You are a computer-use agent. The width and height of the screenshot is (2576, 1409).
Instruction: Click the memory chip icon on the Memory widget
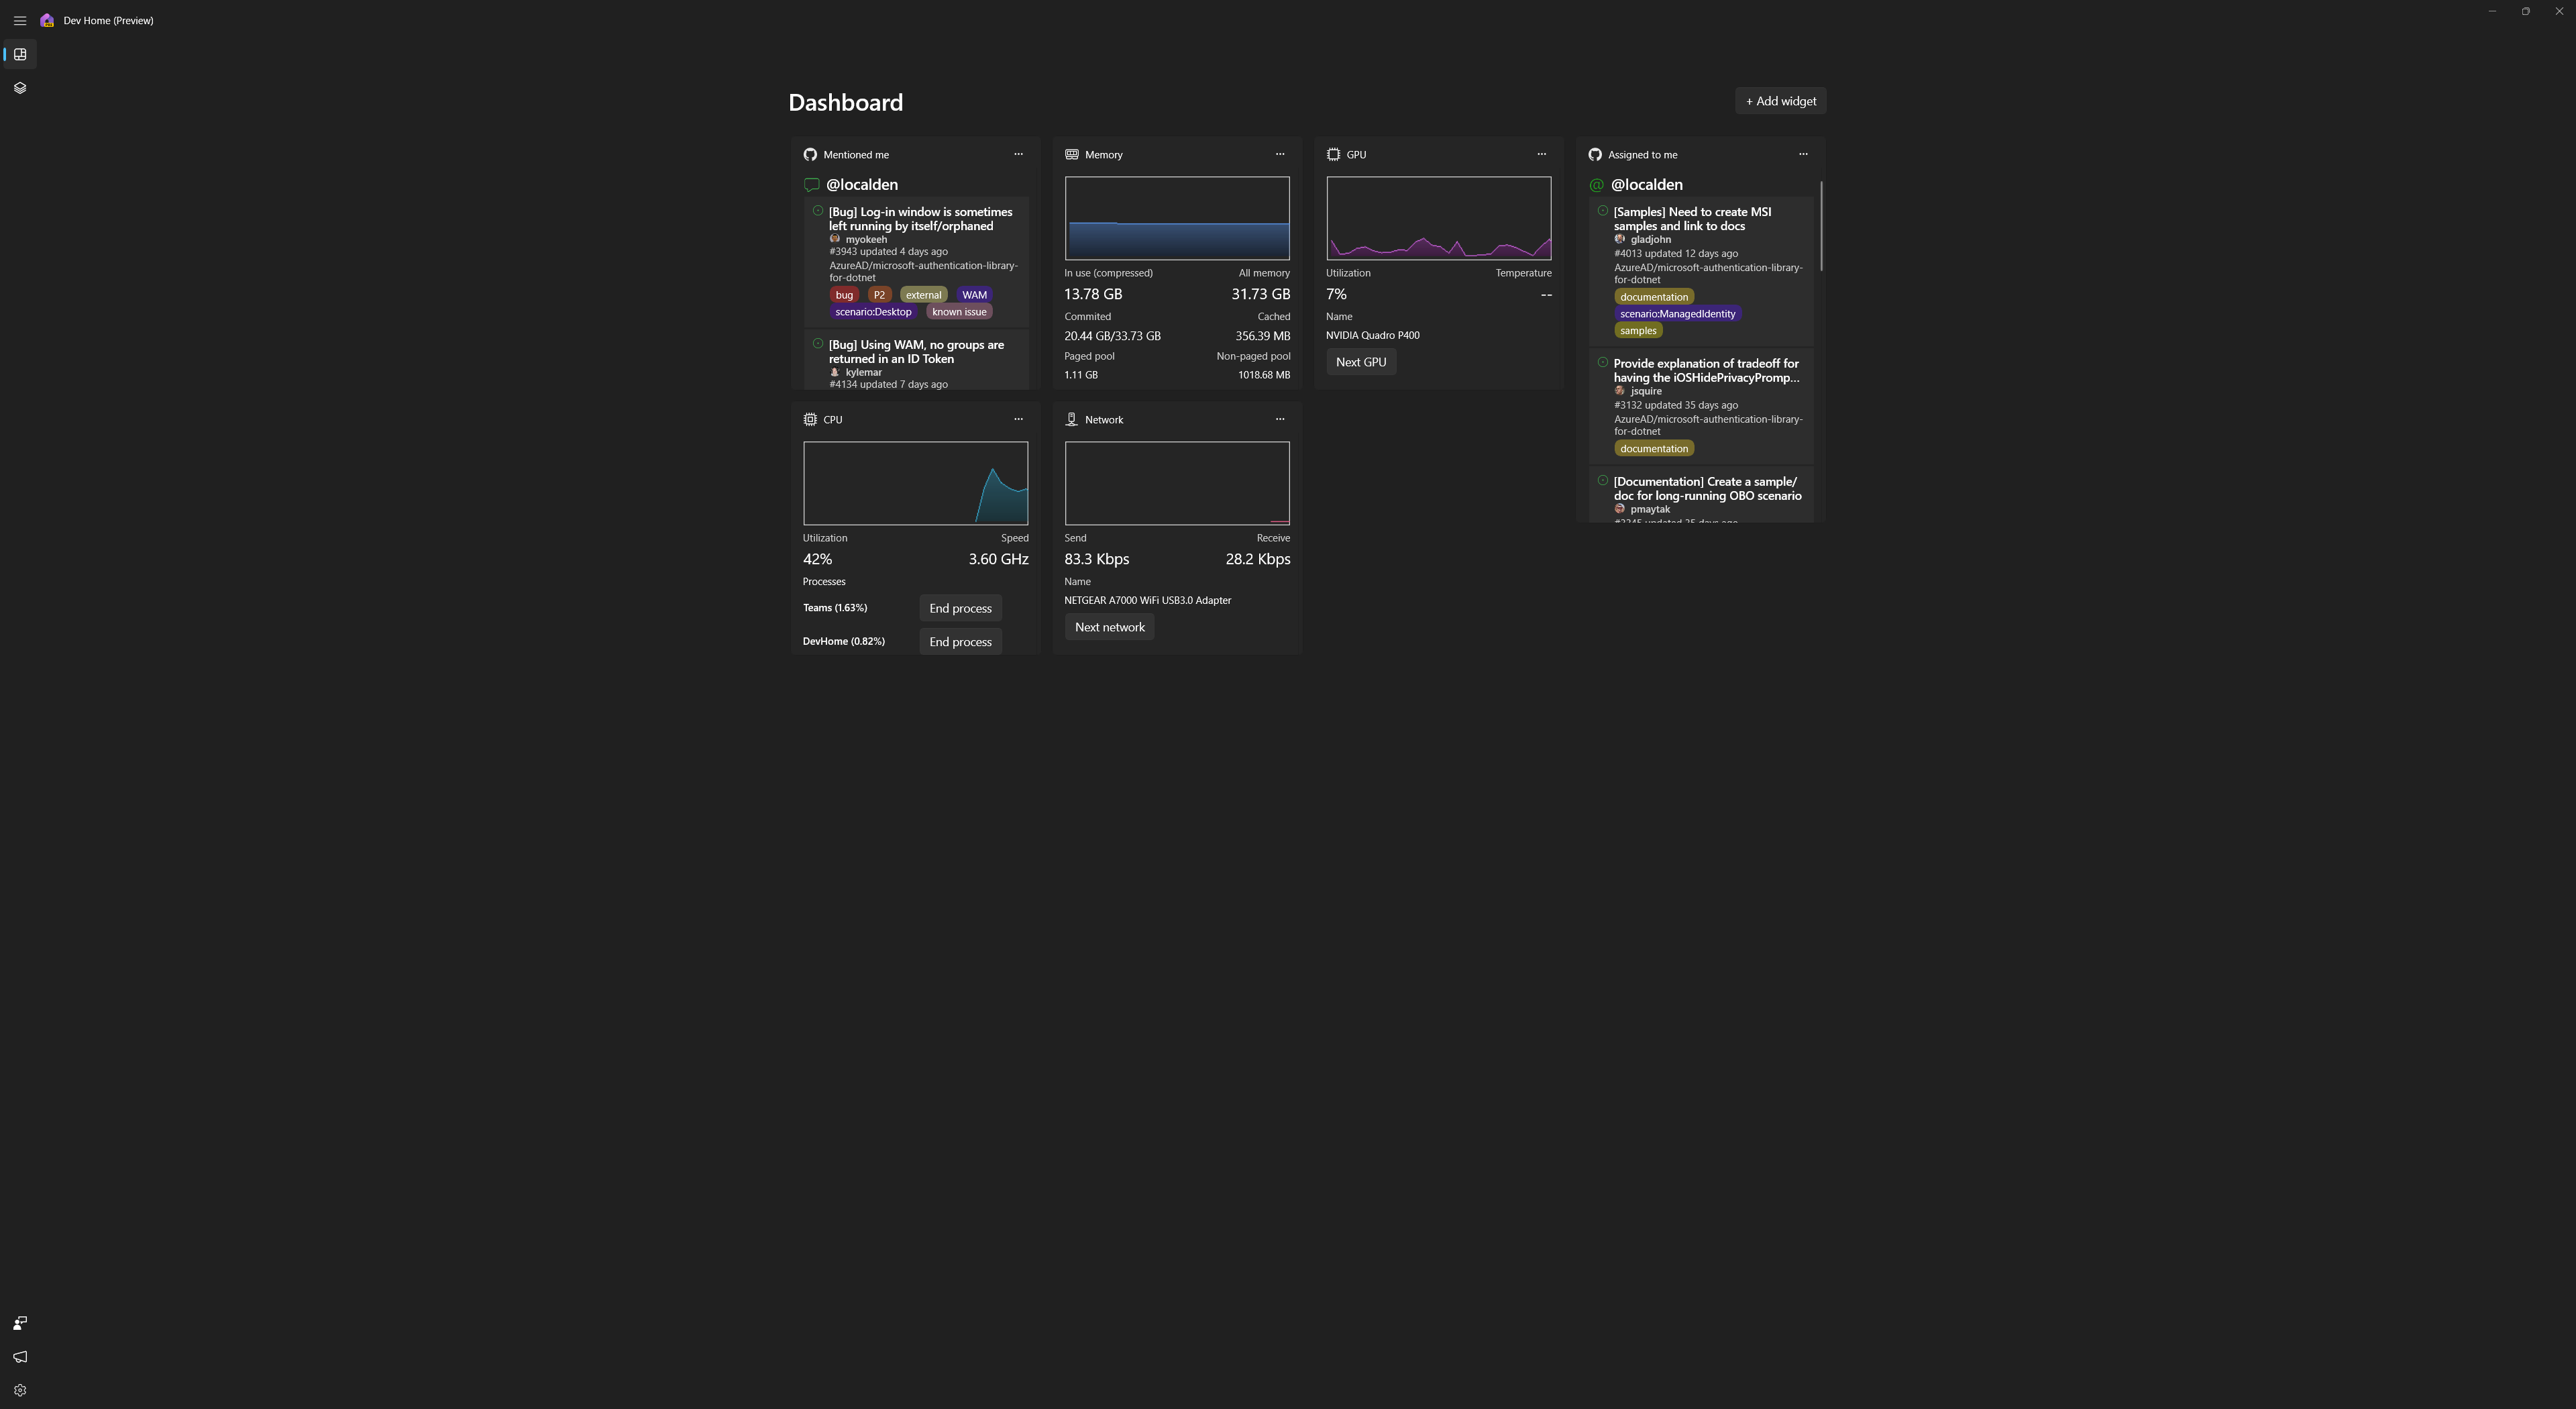1071,154
